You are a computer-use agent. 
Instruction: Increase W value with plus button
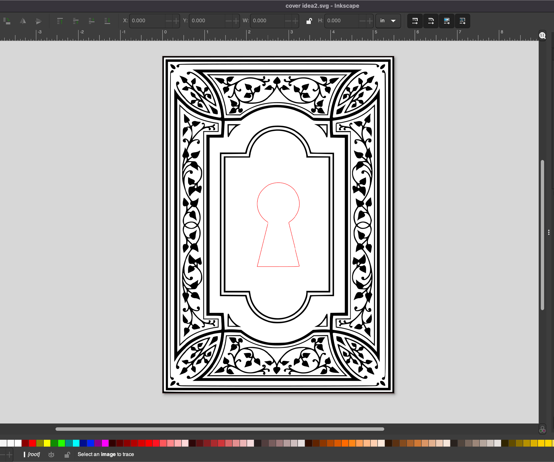295,21
